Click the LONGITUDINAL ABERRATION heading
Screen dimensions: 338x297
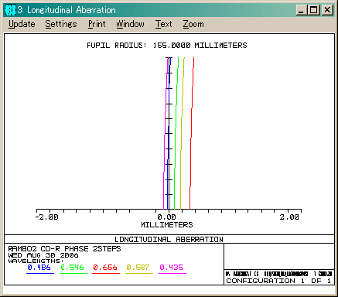coord(169,240)
